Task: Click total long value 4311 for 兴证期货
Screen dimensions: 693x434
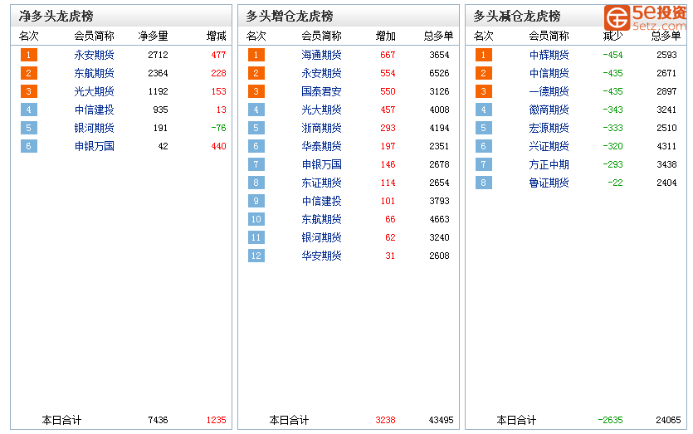Action: tap(666, 146)
